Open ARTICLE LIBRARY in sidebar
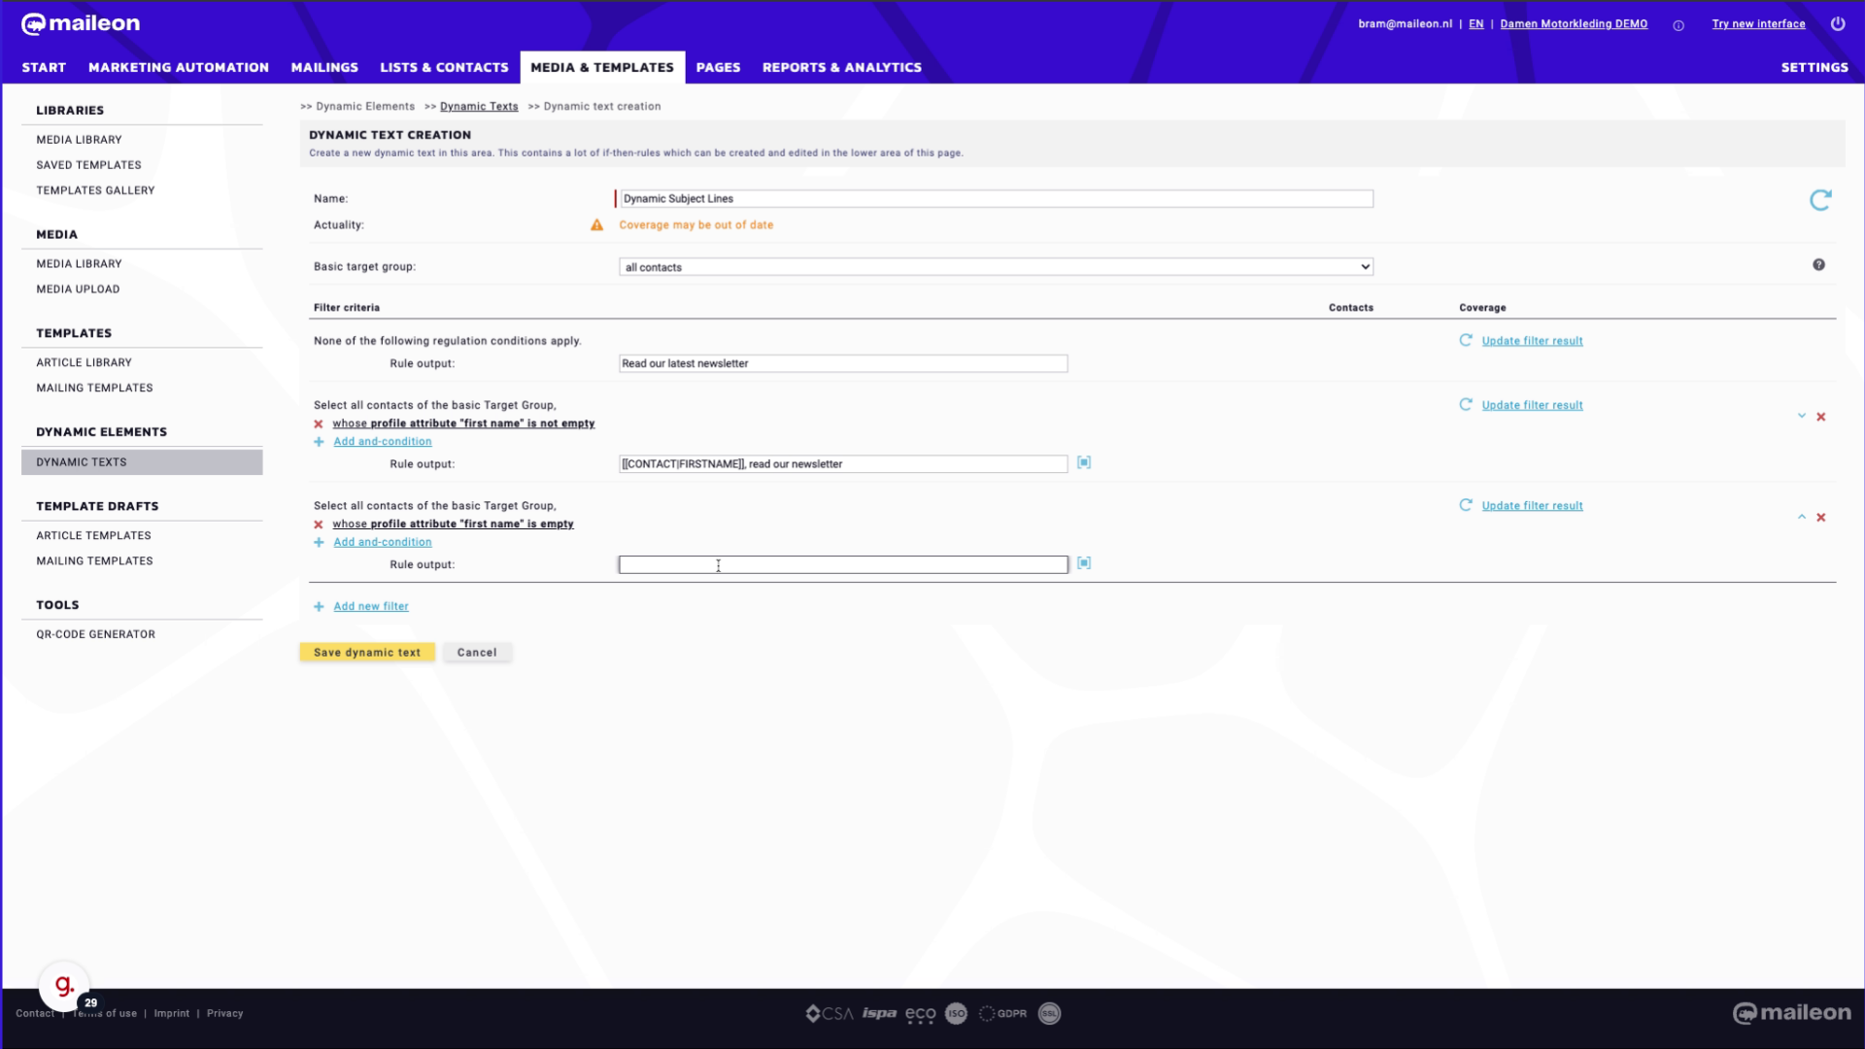Viewport: 1865px width, 1049px height. coord(84,362)
